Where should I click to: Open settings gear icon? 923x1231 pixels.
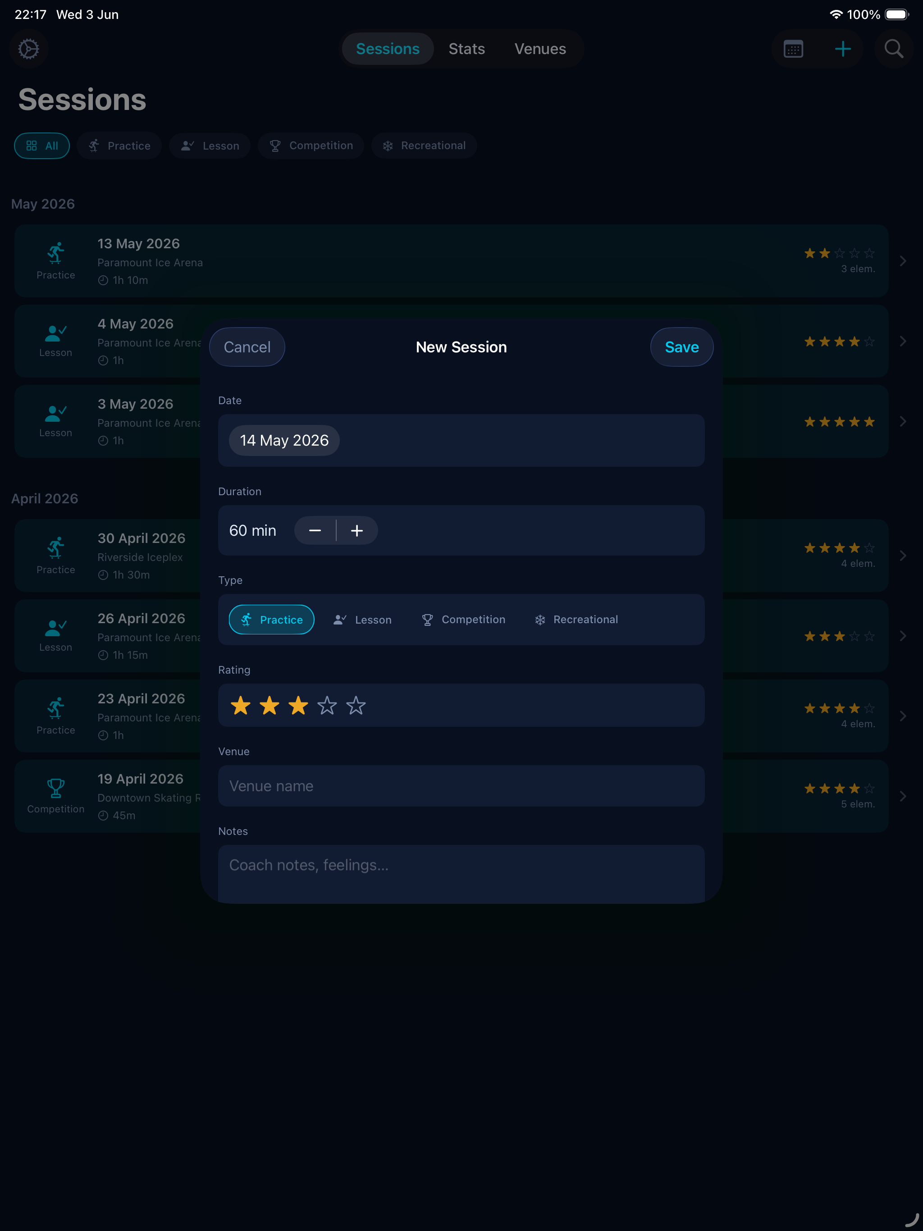pos(28,49)
